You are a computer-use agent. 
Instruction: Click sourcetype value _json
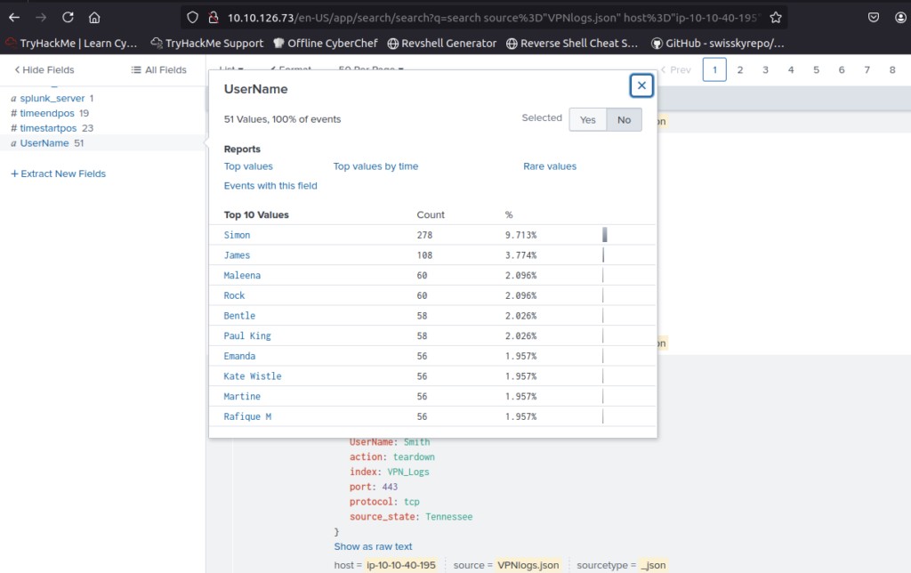[x=653, y=565]
